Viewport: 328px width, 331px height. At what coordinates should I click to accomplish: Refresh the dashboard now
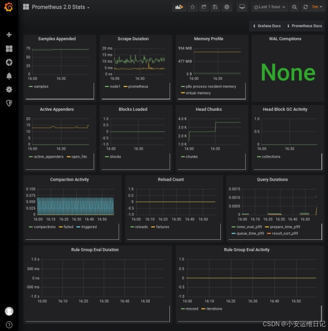[306, 7]
